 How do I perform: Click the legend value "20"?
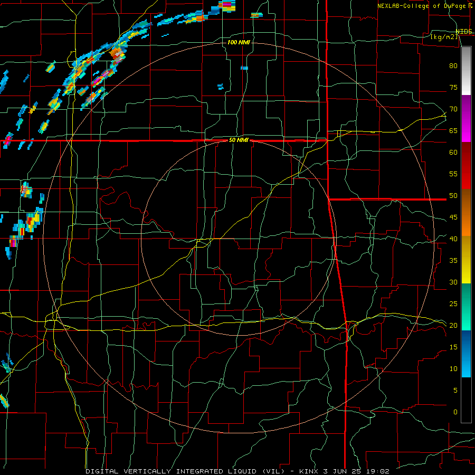[x=453, y=325]
